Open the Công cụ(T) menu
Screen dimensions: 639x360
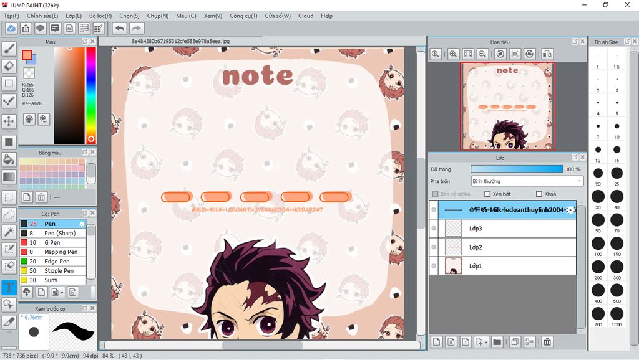point(243,16)
